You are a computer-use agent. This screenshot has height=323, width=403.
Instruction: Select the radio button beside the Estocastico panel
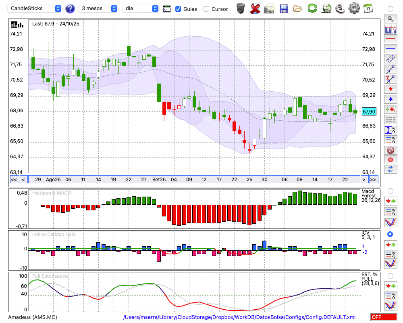pos(391,276)
